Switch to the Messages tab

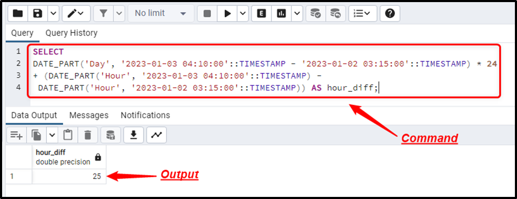[x=89, y=115]
